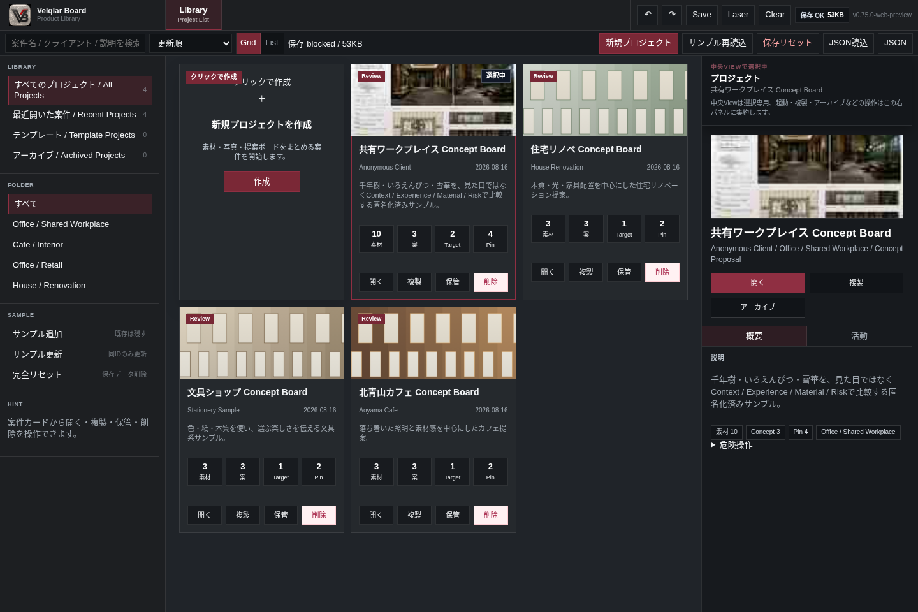Click the 保存 OK 53KB status indicator
Screen dimensions: 918x612
822,15
